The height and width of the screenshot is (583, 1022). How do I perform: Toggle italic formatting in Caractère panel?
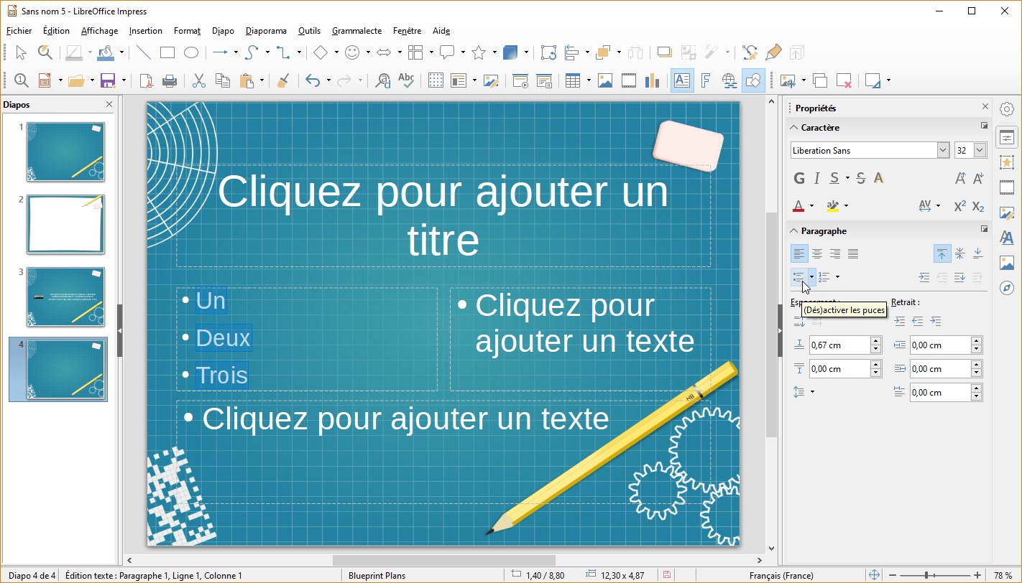(816, 178)
